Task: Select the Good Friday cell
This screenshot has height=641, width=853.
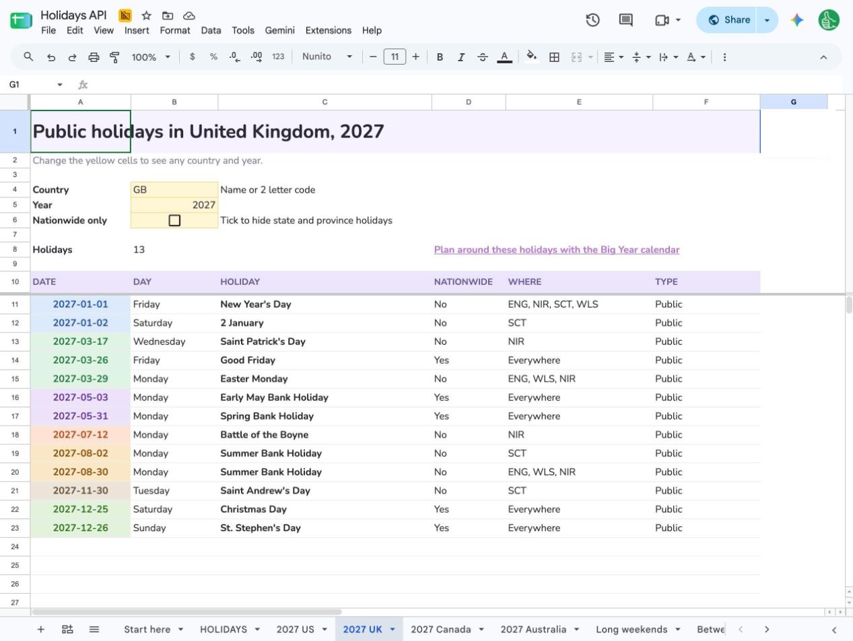Action: 325,360
